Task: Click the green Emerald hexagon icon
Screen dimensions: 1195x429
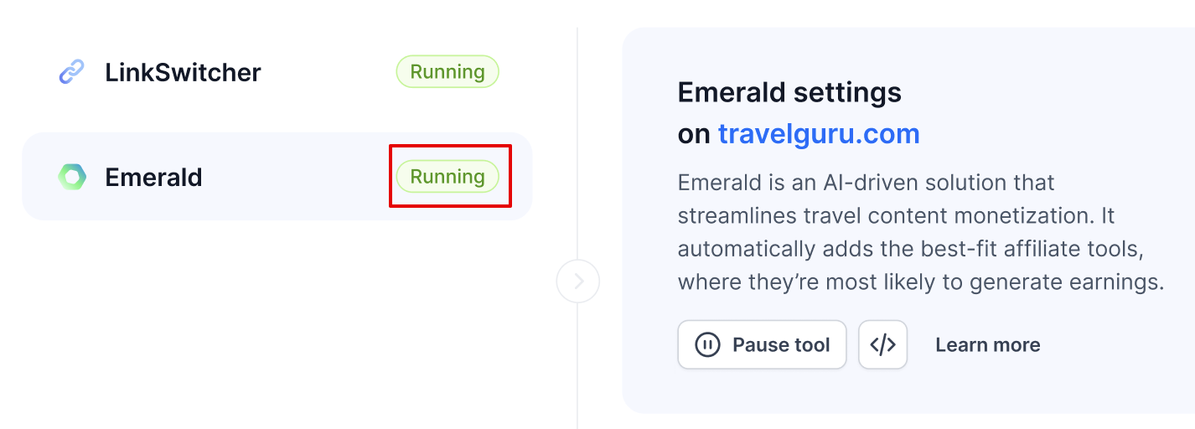Action: coord(72,177)
